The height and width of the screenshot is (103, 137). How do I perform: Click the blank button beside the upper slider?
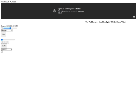click(x=2, y=28)
